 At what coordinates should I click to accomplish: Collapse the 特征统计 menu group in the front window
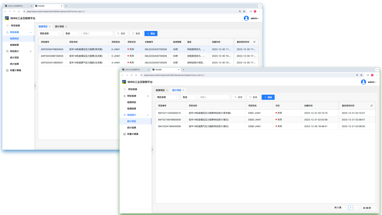(148, 115)
